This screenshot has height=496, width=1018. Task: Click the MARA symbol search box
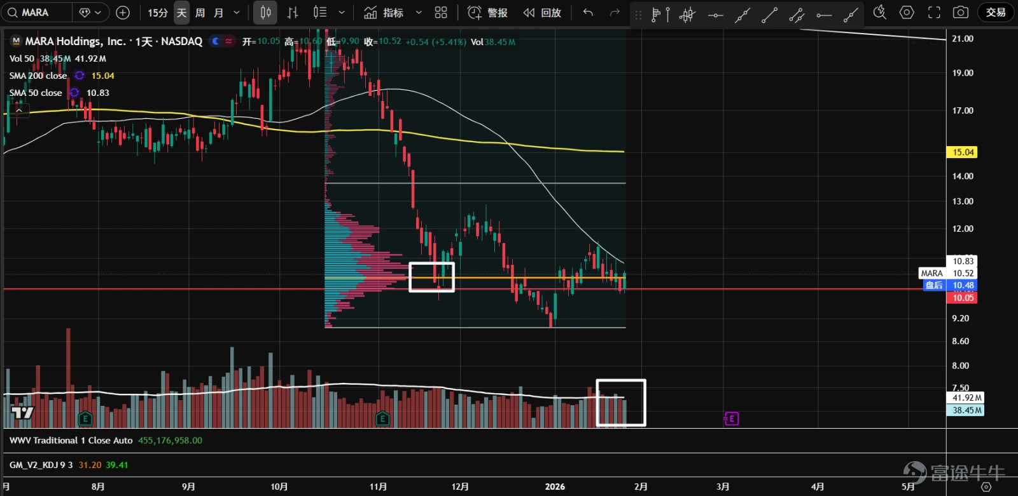click(36, 13)
